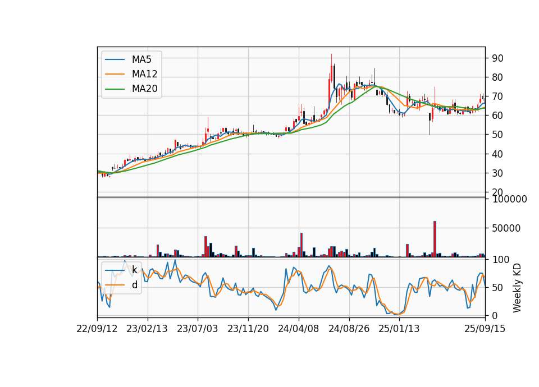Click the d legend label in KD panel

tap(134, 285)
